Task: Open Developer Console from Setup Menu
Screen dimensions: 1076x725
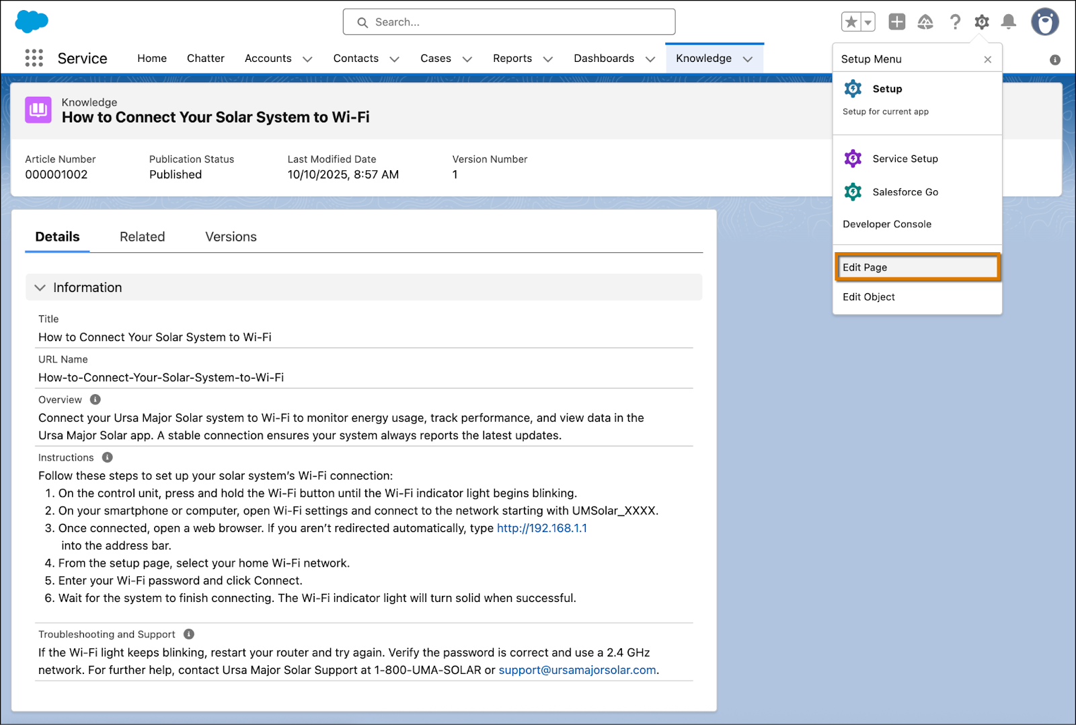Action: point(887,224)
